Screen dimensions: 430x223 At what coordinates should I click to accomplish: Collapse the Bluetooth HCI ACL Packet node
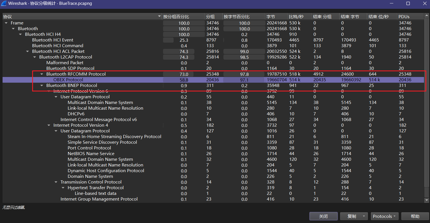click(28, 51)
